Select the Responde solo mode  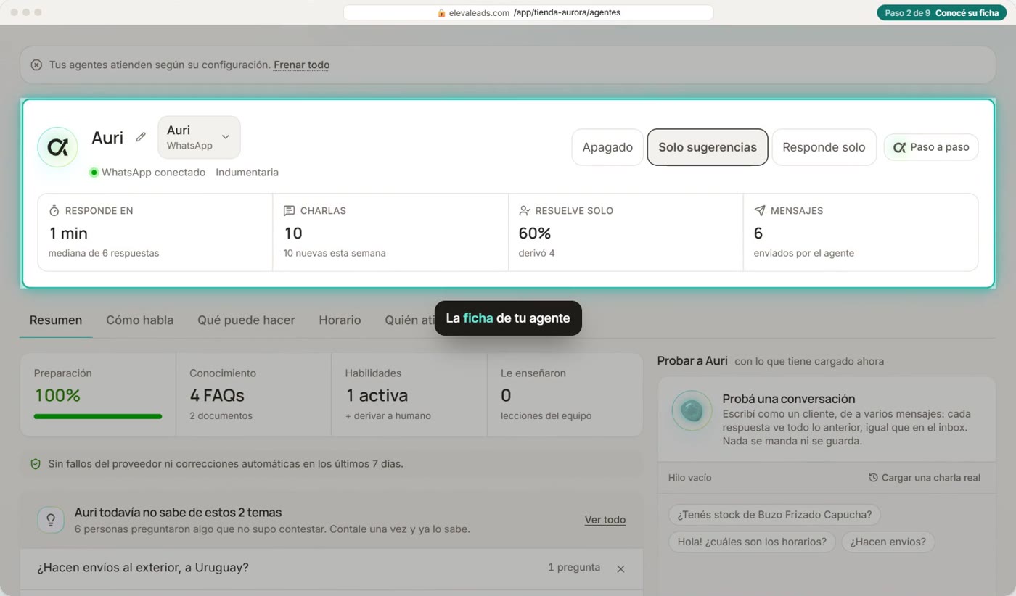click(x=824, y=147)
